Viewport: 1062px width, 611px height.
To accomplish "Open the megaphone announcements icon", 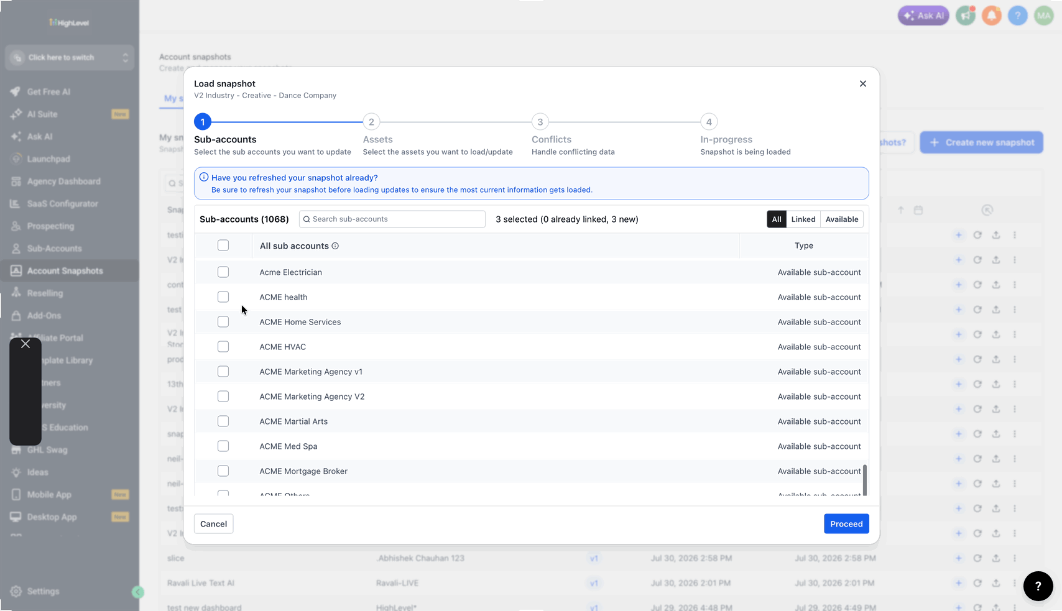I will click(966, 16).
